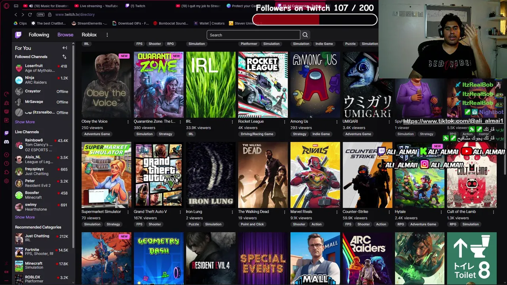
Task: Open Minecraft recommended category
Action: pyautogui.click(x=43, y=265)
